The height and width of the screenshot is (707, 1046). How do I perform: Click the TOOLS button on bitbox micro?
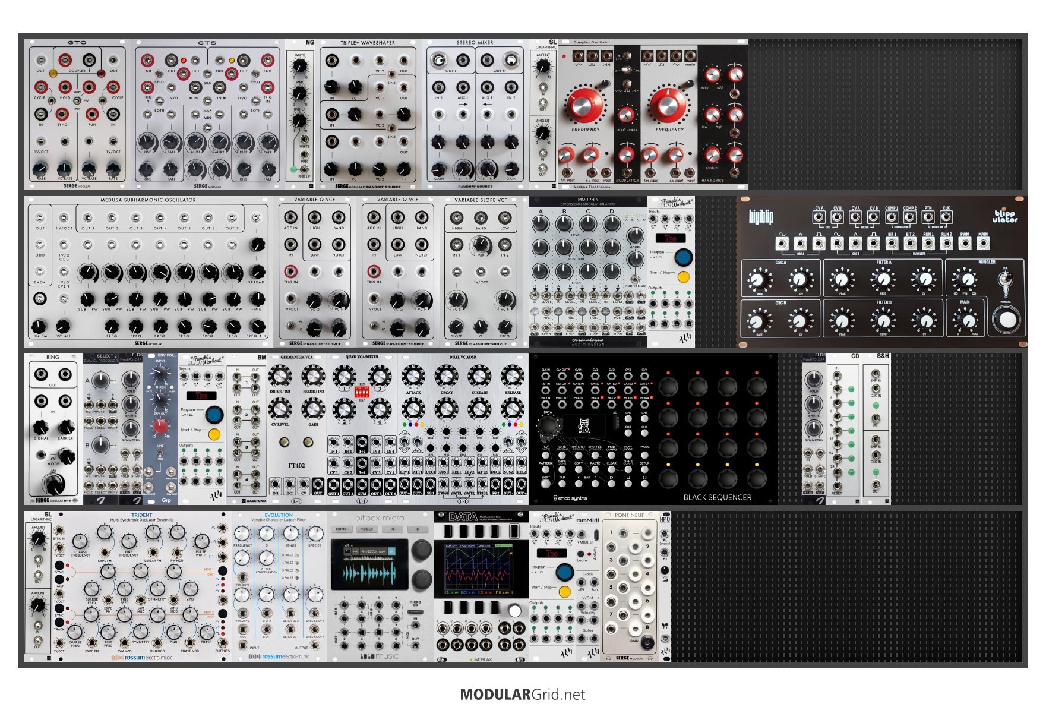(367, 529)
